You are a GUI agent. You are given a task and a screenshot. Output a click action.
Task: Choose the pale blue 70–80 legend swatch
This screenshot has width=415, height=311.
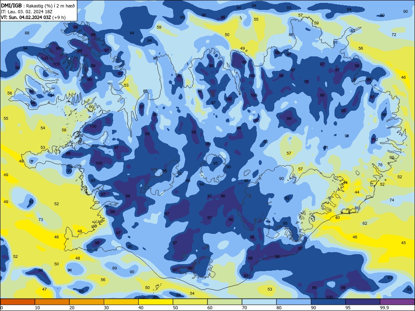coord(259,302)
